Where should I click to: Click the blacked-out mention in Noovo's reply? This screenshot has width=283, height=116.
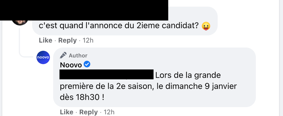click(106, 75)
